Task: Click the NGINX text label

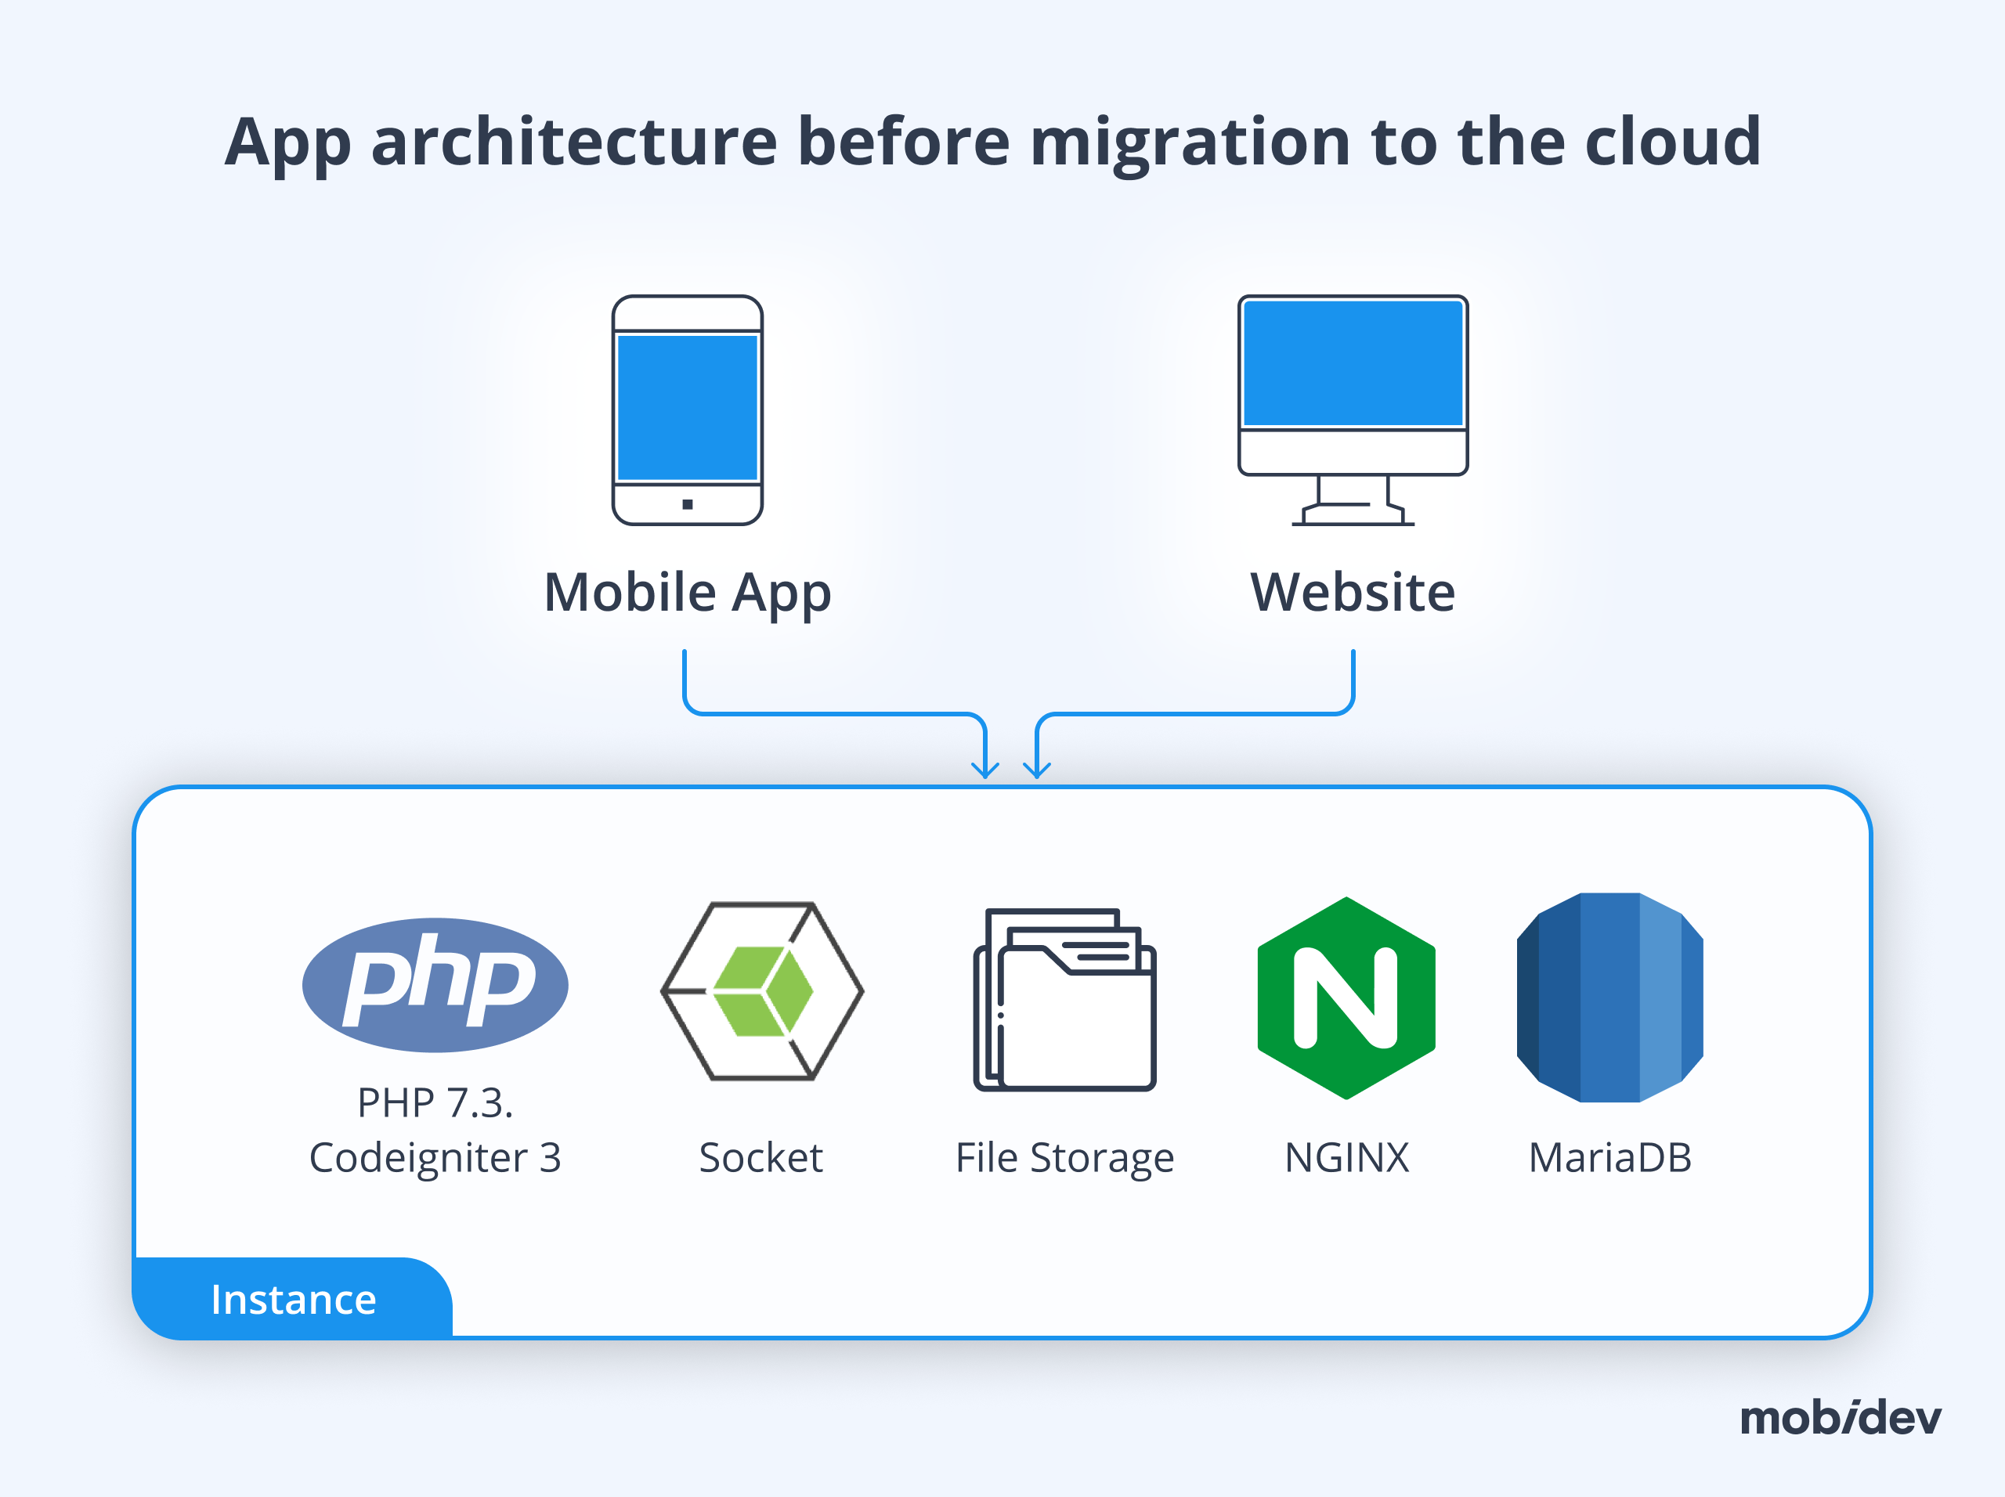Action: click(1346, 1157)
